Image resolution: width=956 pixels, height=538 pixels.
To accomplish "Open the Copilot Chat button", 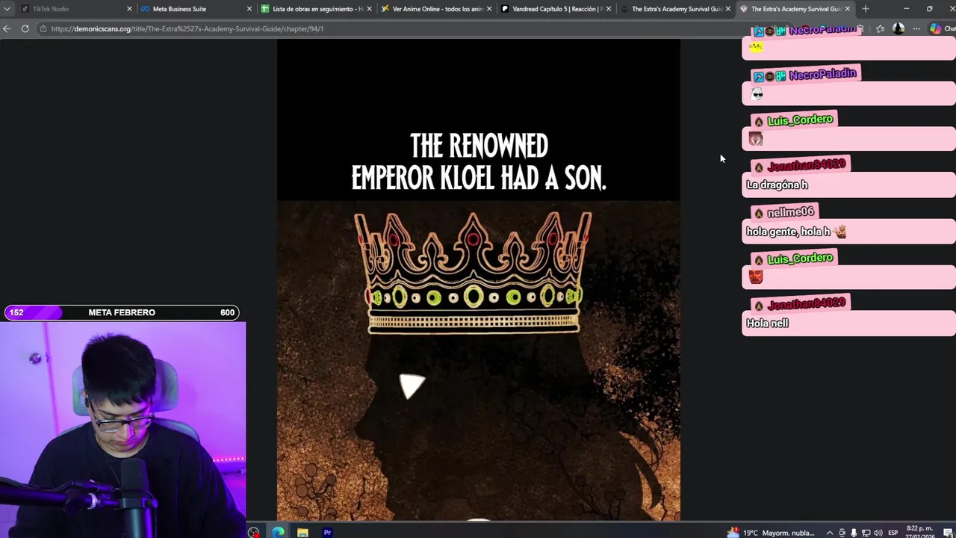I will [941, 28].
